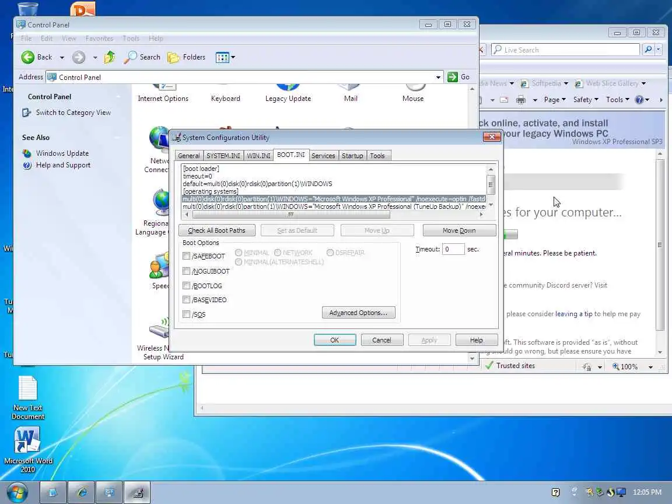
Task: Click the Up folder icon in Control Panel
Action: coord(110,57)
